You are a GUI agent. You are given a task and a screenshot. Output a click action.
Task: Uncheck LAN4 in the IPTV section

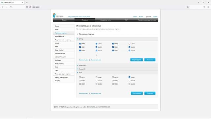[129, 77]
